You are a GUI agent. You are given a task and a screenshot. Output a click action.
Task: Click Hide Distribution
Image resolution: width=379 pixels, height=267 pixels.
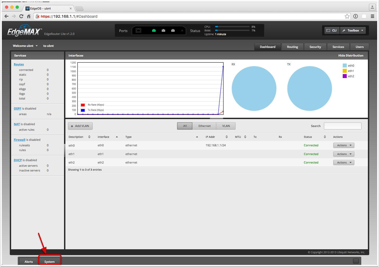click(351, 56)
